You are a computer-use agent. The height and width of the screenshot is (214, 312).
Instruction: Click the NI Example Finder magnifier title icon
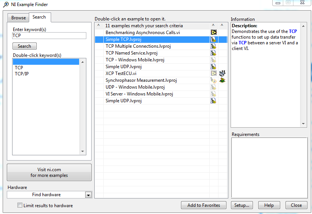point(6,5)
